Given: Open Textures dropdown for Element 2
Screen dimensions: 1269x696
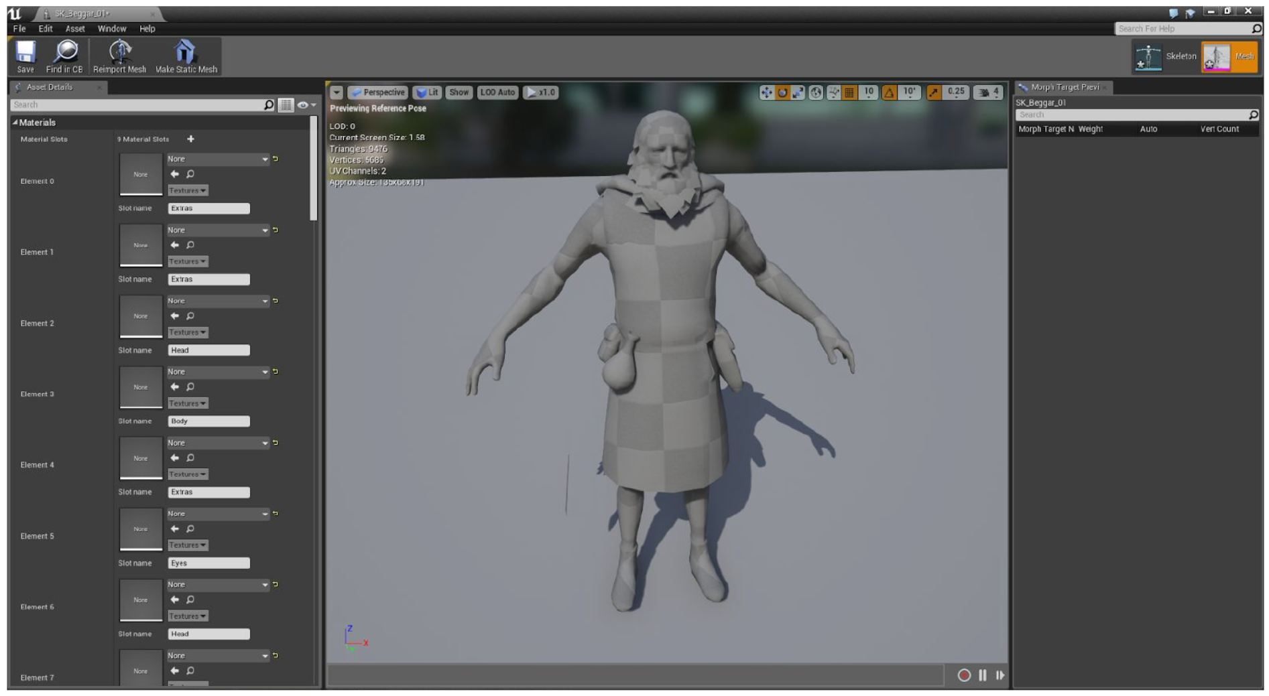Looking at the screenshot, I should (188, 333).
